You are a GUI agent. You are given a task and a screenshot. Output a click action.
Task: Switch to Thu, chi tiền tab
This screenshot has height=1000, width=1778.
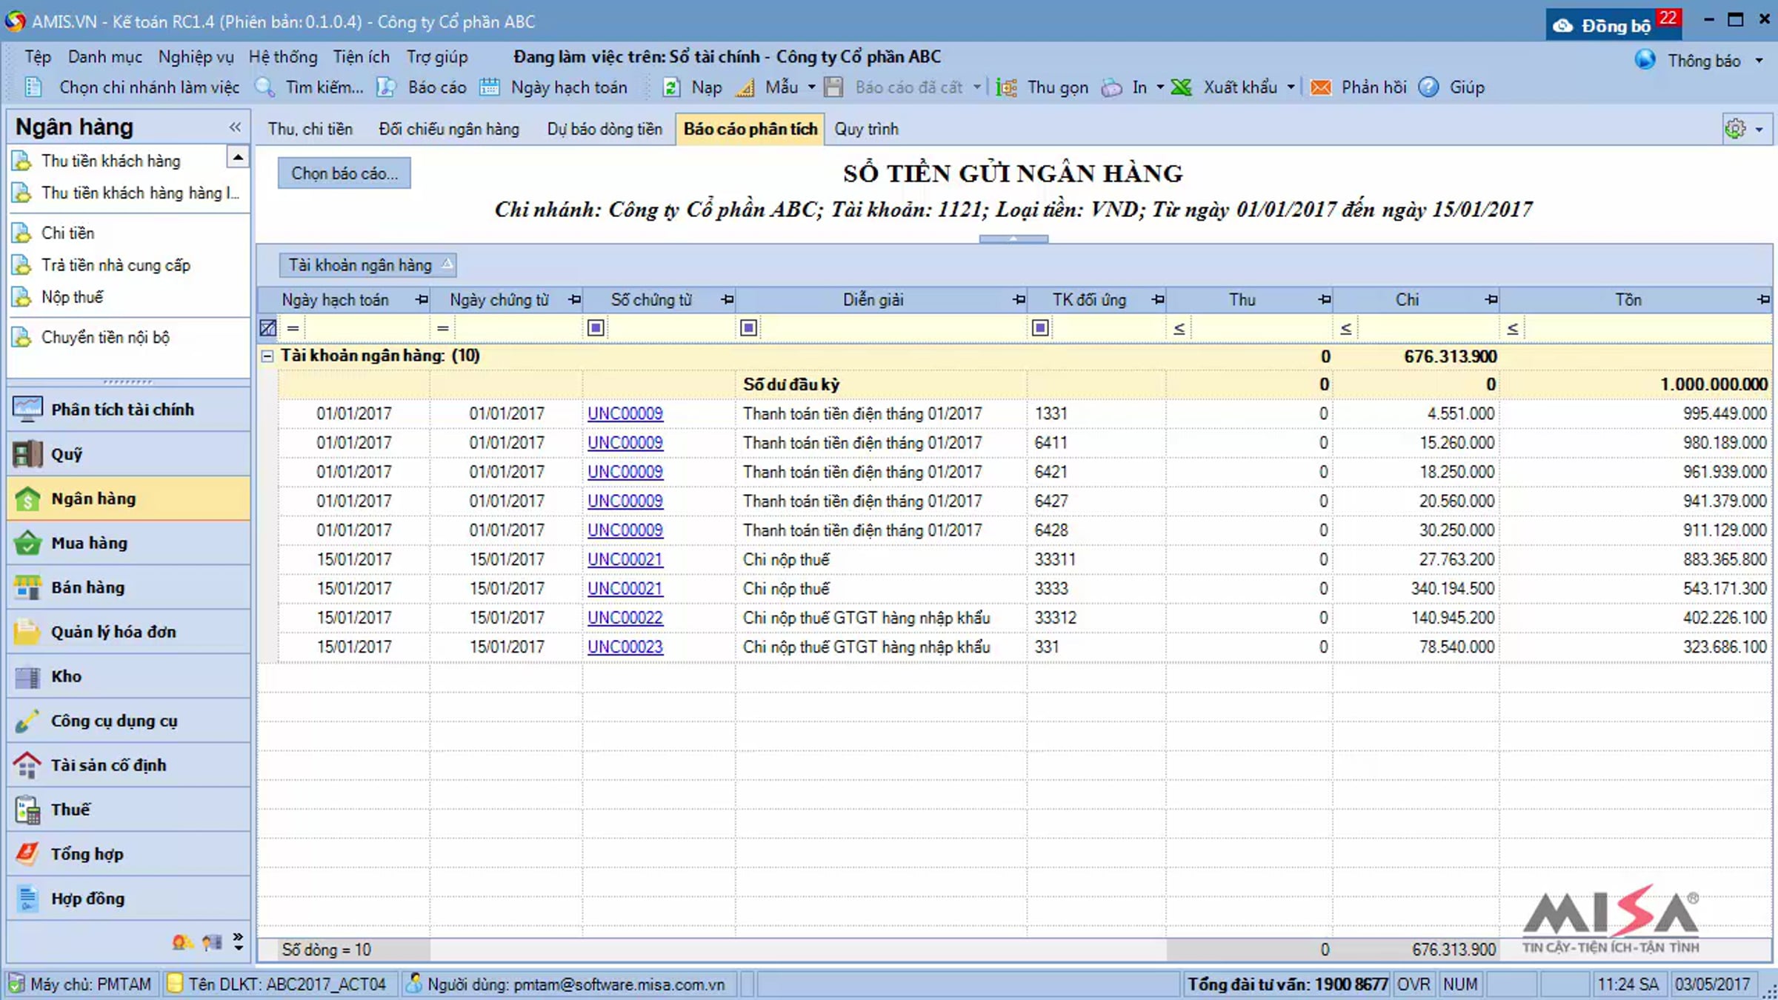(310, 129)
